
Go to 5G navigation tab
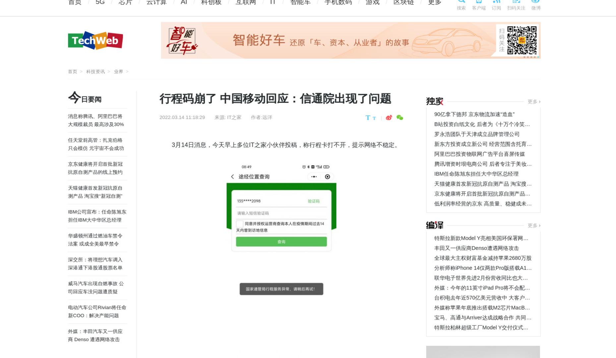tap(100, 2)
